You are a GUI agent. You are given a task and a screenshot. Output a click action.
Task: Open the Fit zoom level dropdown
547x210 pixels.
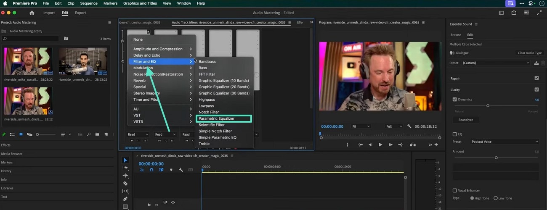tap(361, 126)
